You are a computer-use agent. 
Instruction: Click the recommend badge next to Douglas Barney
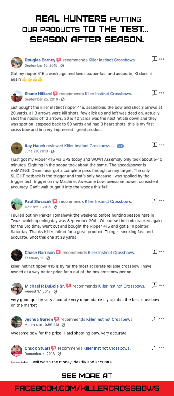59,60
